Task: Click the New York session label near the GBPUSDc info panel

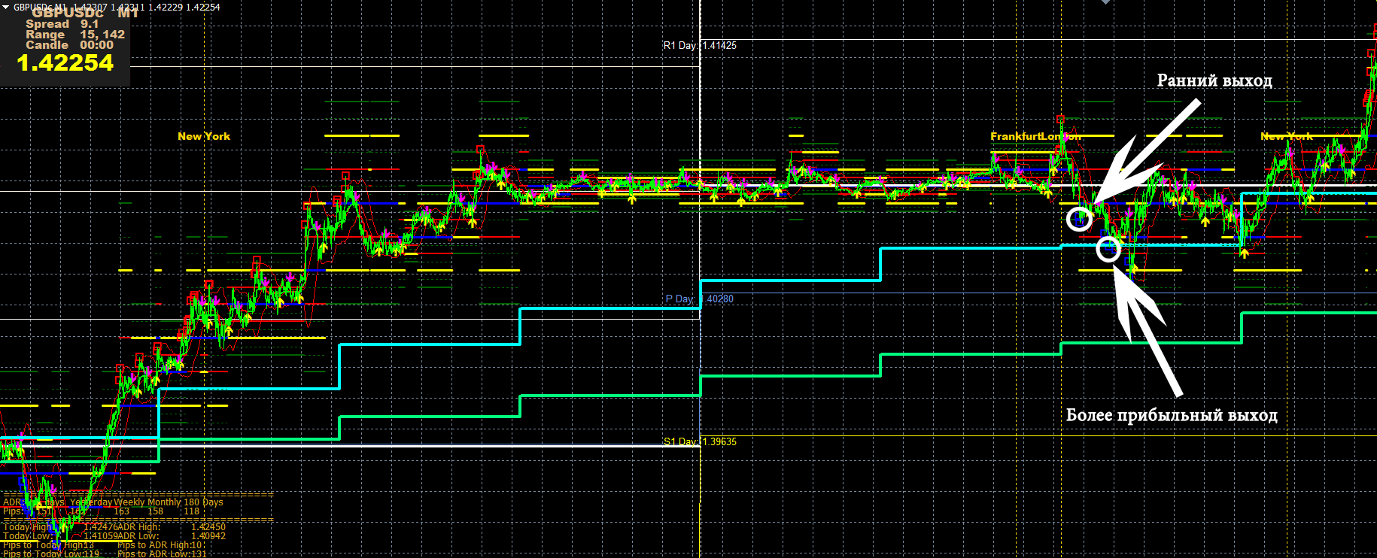Action: click(x=204, y=136)
